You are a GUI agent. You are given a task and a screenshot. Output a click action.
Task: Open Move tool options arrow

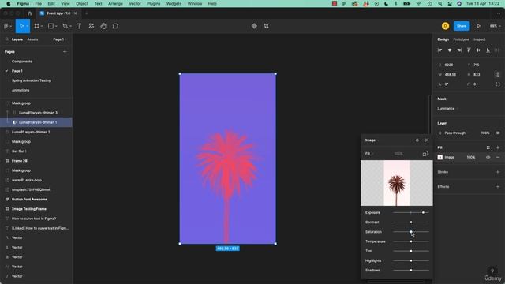tap(27, 26)
